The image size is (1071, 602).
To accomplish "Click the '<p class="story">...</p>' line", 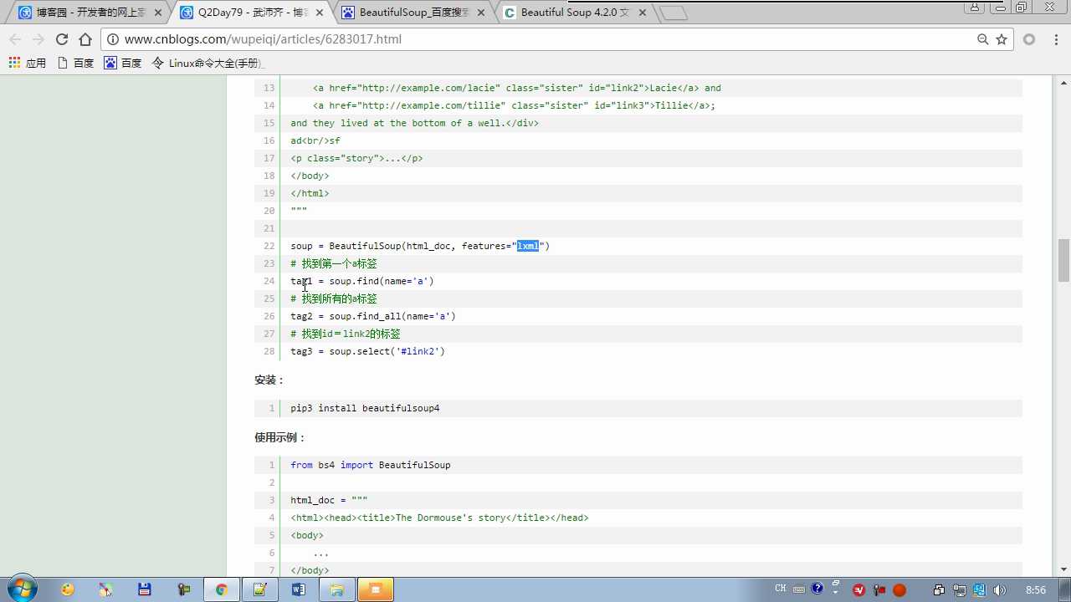I will click(356, 158).
